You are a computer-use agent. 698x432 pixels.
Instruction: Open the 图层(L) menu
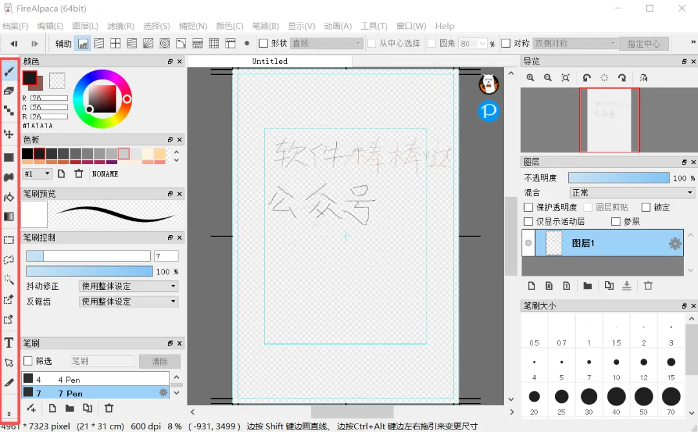tap(85, 26)
